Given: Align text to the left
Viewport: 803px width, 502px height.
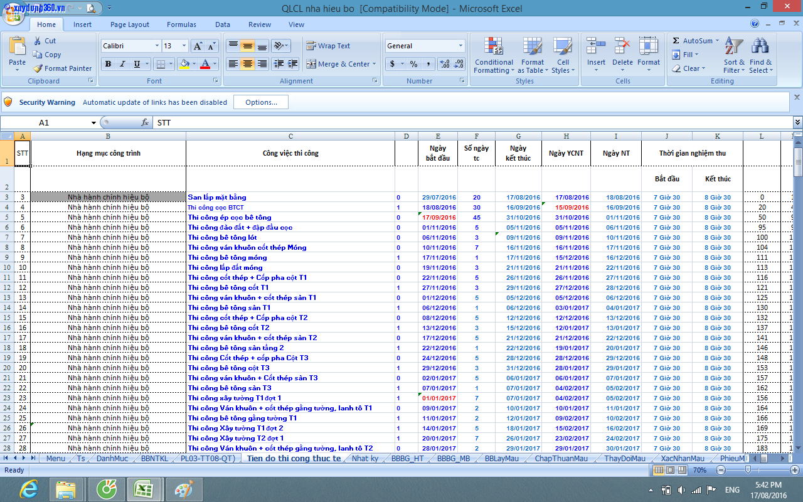Looking at the screenshot, I should click(233, 64).
